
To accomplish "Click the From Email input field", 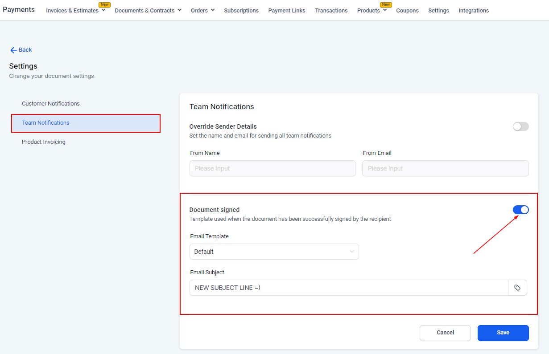I will point(446,168).
